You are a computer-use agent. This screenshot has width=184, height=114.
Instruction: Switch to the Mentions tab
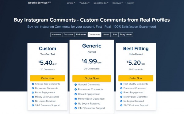(56, 34)
